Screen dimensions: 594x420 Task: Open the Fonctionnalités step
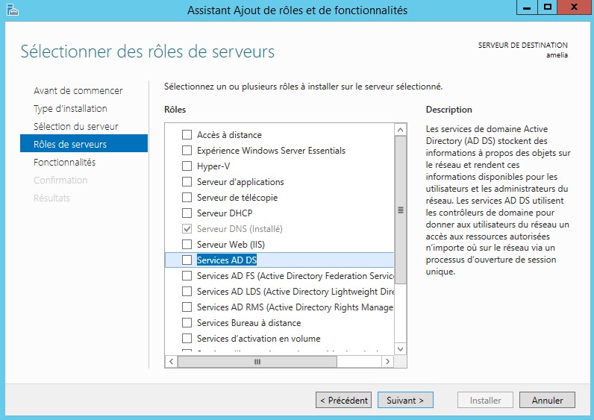64,163
